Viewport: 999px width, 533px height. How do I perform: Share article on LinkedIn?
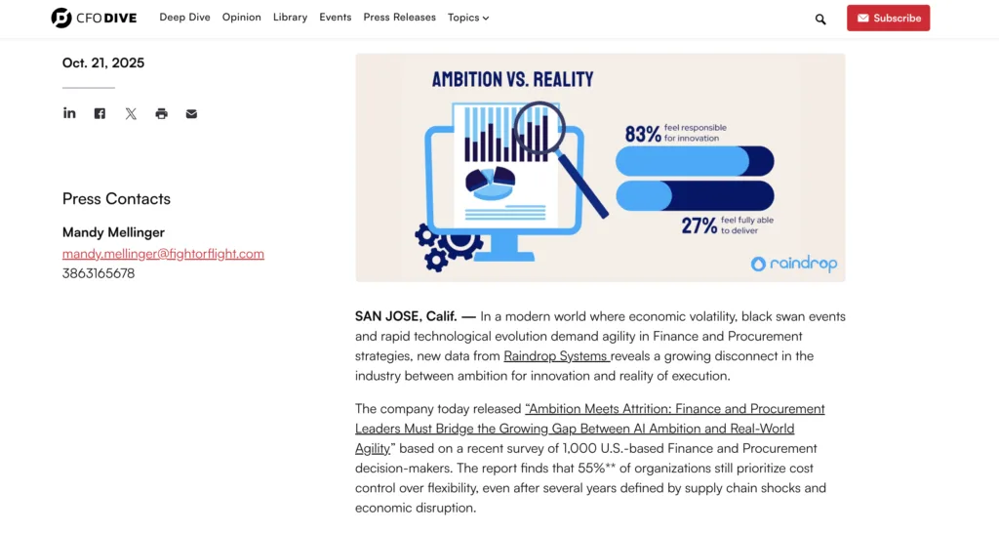pos(69,113)
